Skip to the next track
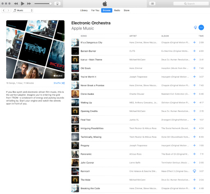The height and width of the screenshot is (194, 210). coord(29,4)
